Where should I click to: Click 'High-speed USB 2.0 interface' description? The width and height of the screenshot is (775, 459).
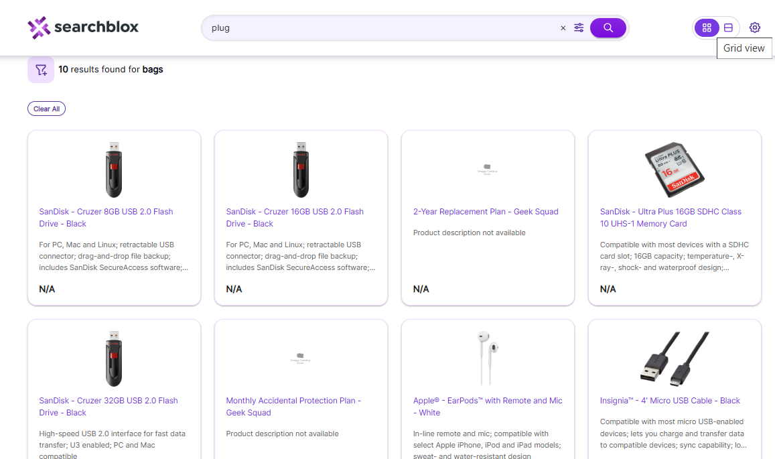click(112, 445)
